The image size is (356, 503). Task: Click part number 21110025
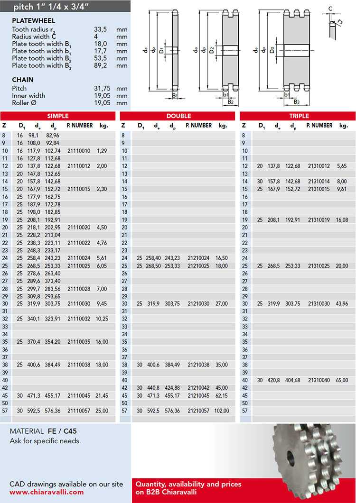coord(79,266)
